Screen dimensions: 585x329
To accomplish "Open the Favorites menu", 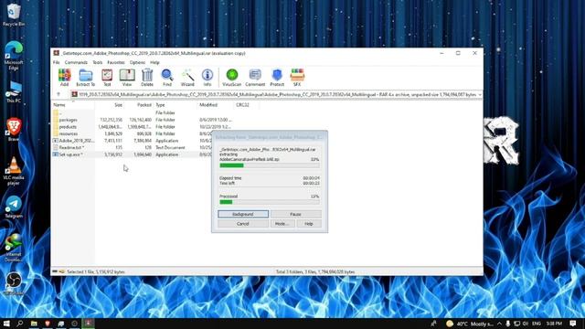I will (116, 62).
